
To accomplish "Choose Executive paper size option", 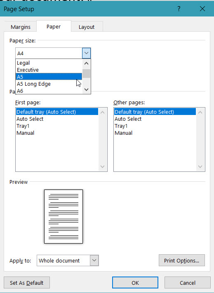I will 49,70.
